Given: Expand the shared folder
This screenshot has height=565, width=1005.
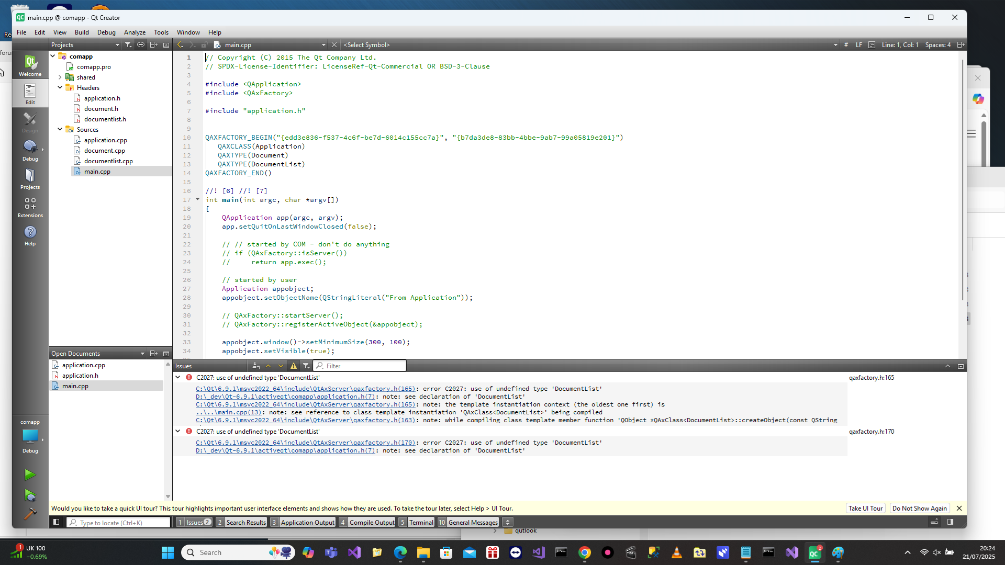Looking at the screenshot, I should pyautogui.click(x=60, y=77).
